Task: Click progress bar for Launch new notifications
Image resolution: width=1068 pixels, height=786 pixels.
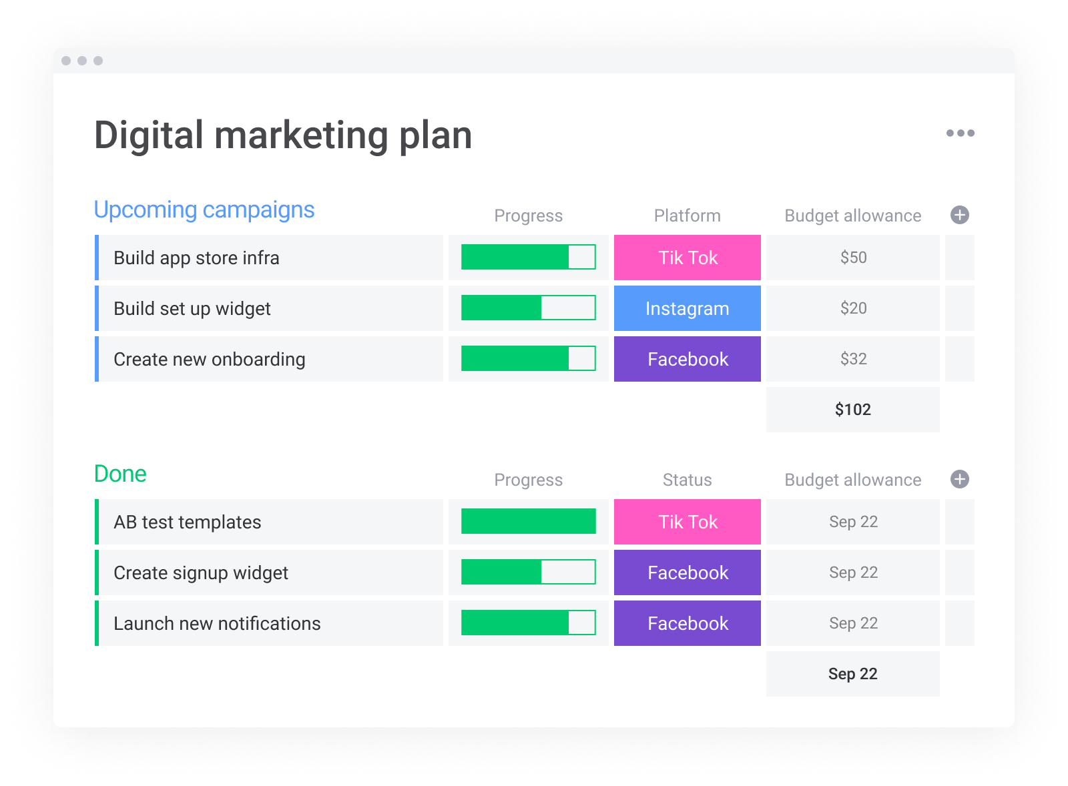Action: pyautogui.click(x=529, y=623)
